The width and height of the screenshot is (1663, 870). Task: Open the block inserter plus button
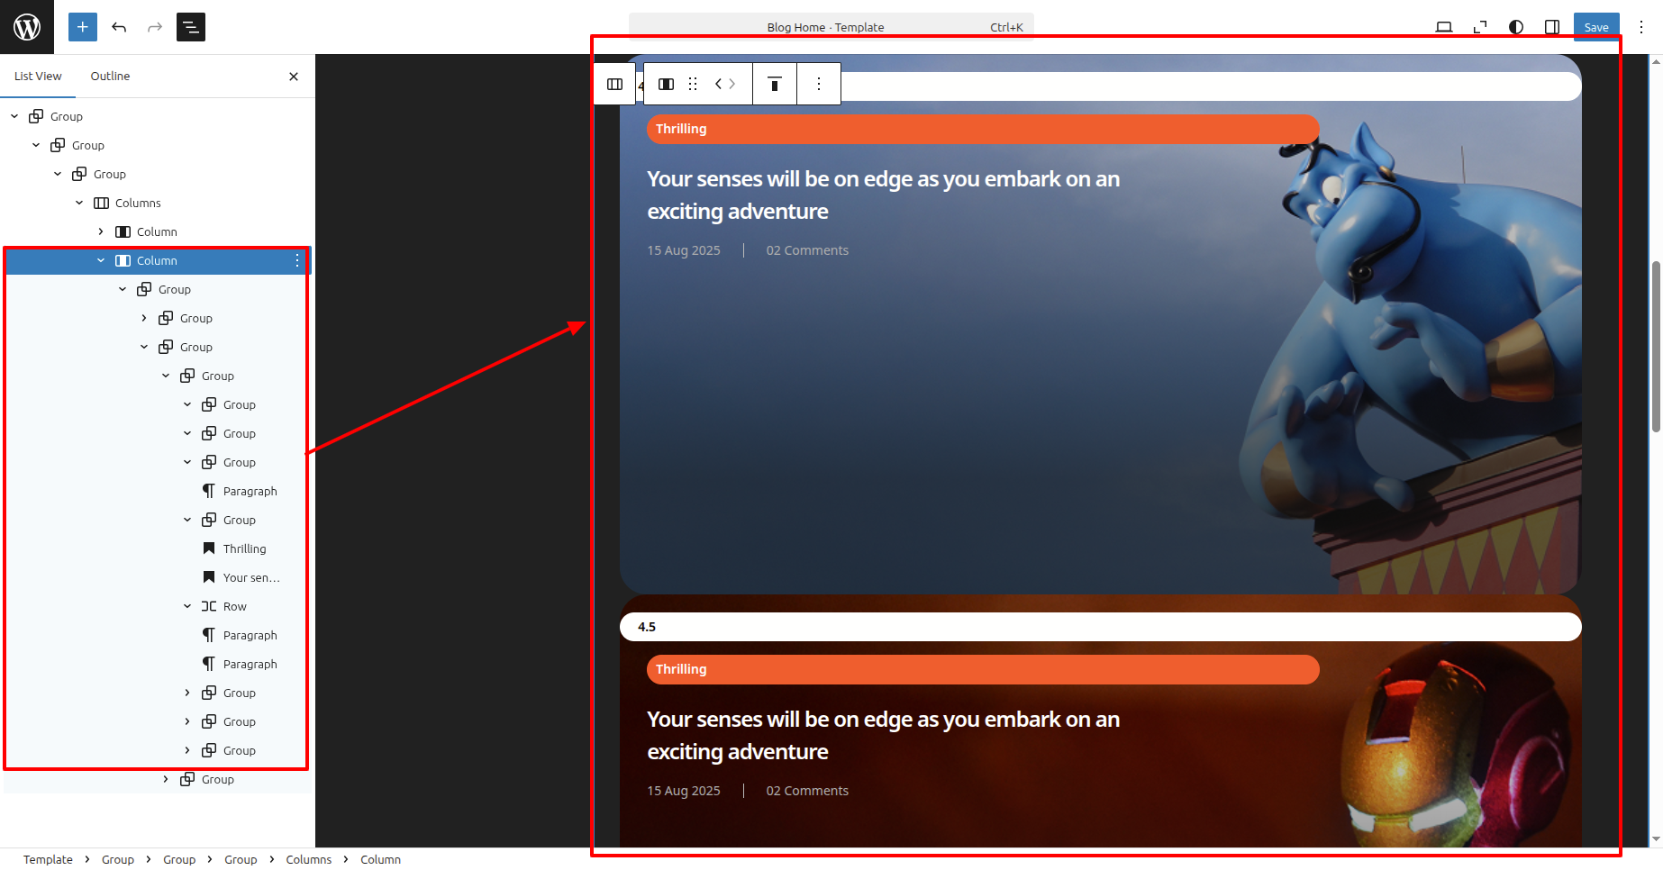82,27
